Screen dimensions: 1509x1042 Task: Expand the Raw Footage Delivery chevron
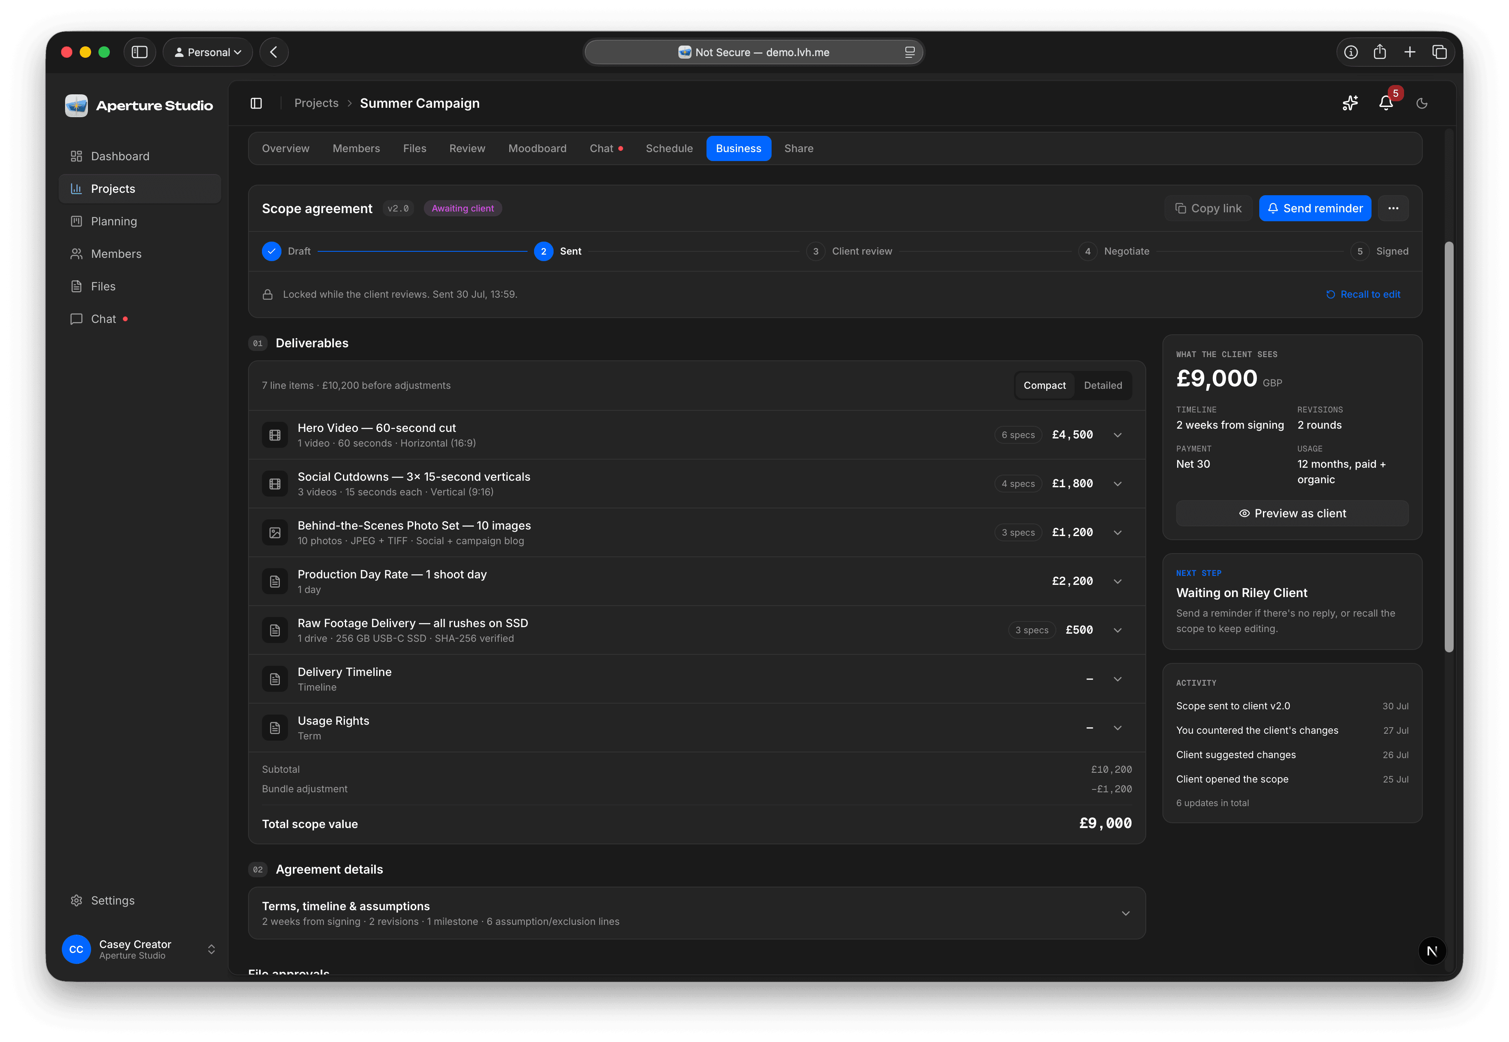coord(1117,630)
